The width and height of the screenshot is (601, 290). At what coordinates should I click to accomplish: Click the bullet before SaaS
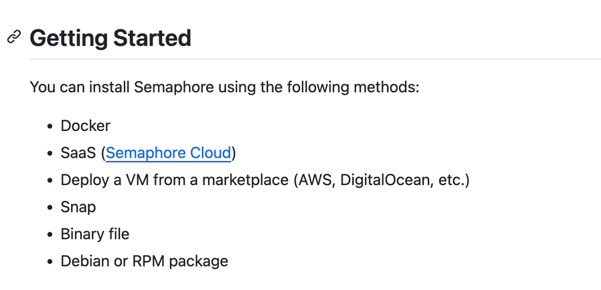pos(50,154)
